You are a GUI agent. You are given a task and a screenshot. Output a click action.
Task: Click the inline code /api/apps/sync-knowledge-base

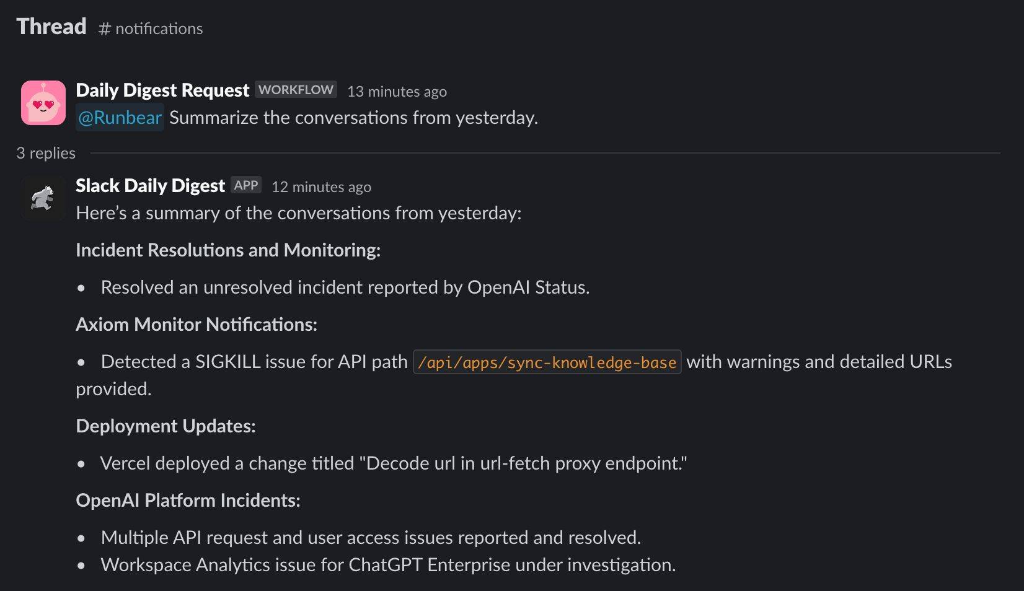(x=547, y=362)
